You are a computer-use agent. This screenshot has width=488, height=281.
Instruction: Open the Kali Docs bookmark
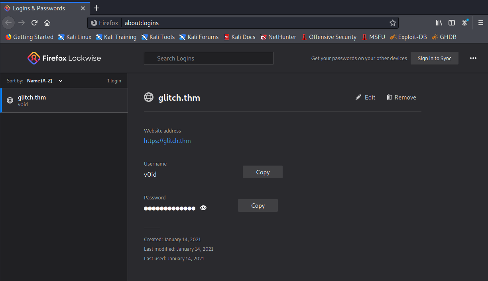point(239,37)
